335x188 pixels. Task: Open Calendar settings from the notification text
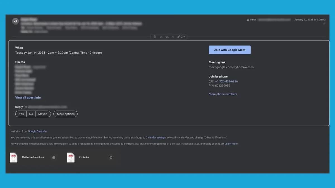coord(156,137)
